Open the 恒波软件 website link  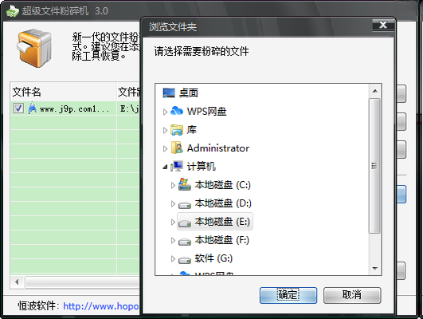101,306
